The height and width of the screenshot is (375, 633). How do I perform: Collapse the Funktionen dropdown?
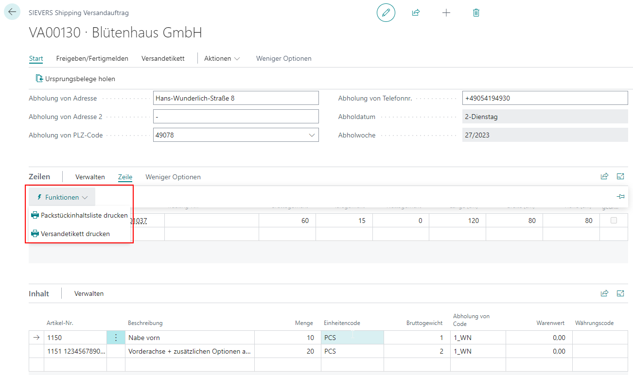62,197
